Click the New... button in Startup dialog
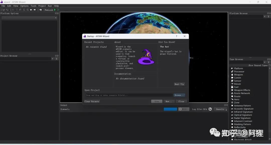Screen dimensions: 271x145 tap(169, 101)
